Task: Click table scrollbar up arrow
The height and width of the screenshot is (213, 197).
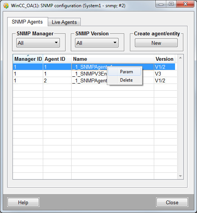Action: click(x=180, y=58)
